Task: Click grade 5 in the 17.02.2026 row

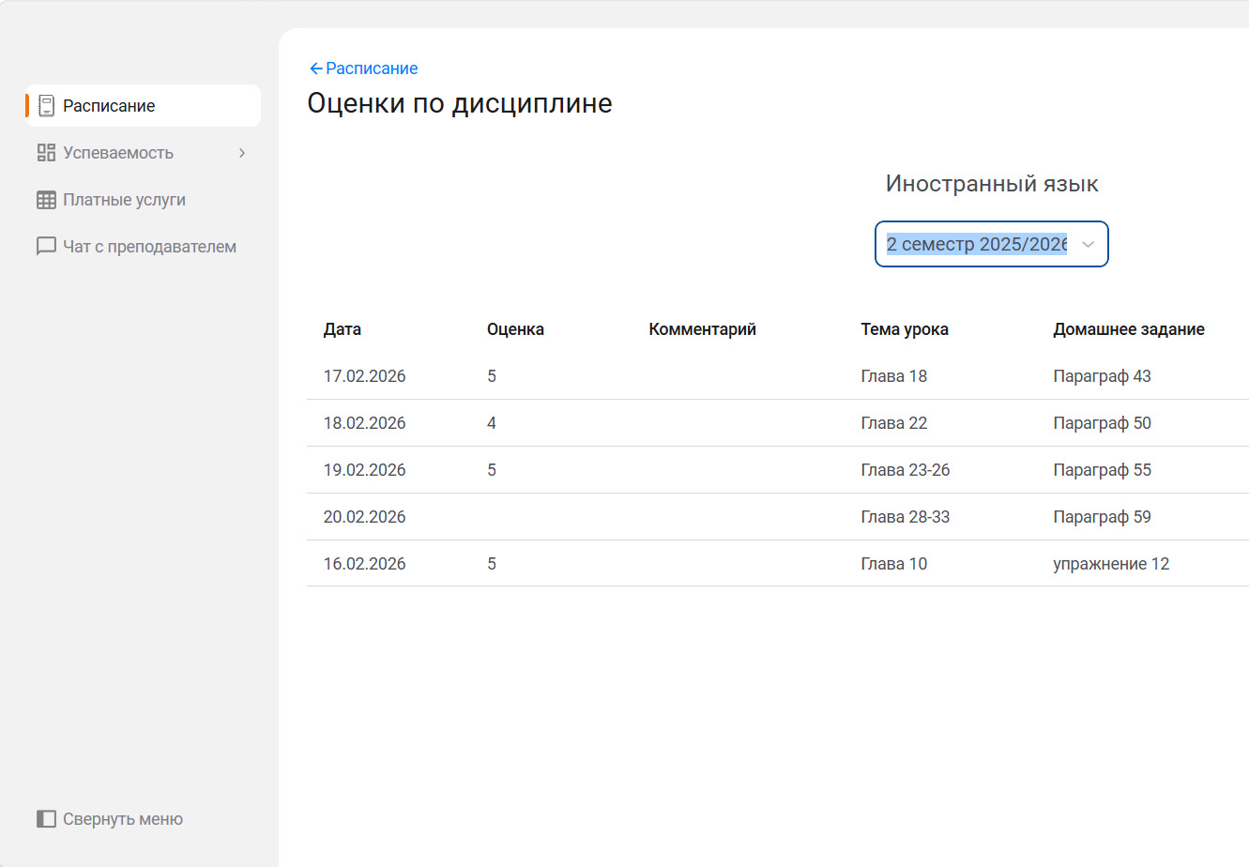Action: tap(492, 376)
